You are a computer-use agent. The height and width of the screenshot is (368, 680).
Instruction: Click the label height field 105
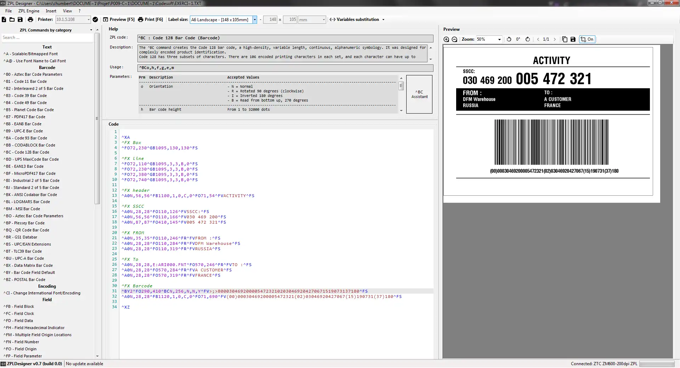(x=290, y=19)
